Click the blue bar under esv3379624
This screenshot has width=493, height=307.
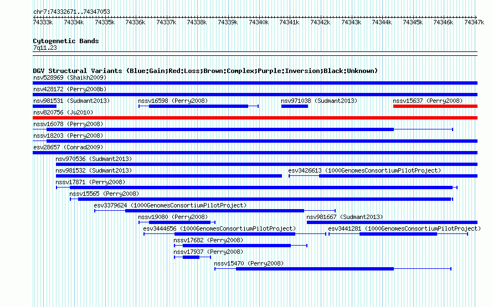pos(215,211)
